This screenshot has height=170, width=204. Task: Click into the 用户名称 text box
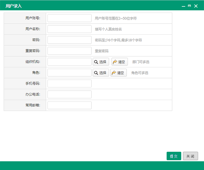pos(69,29)
